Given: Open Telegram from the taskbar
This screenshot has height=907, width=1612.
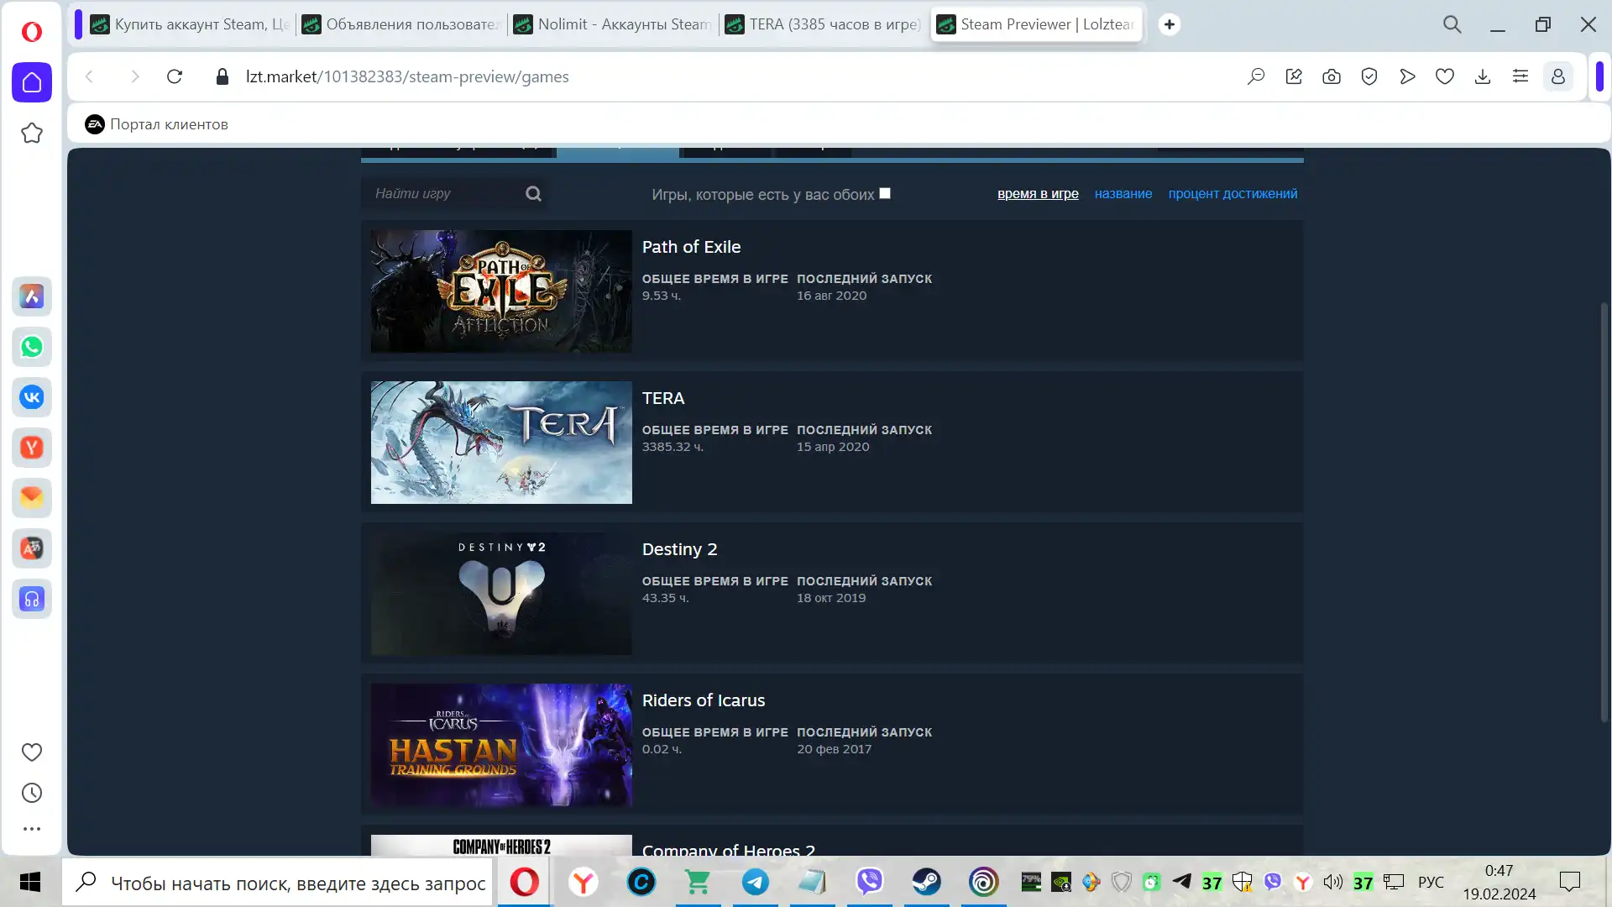Looking at the screenshot, I should [x=756, y=882].
